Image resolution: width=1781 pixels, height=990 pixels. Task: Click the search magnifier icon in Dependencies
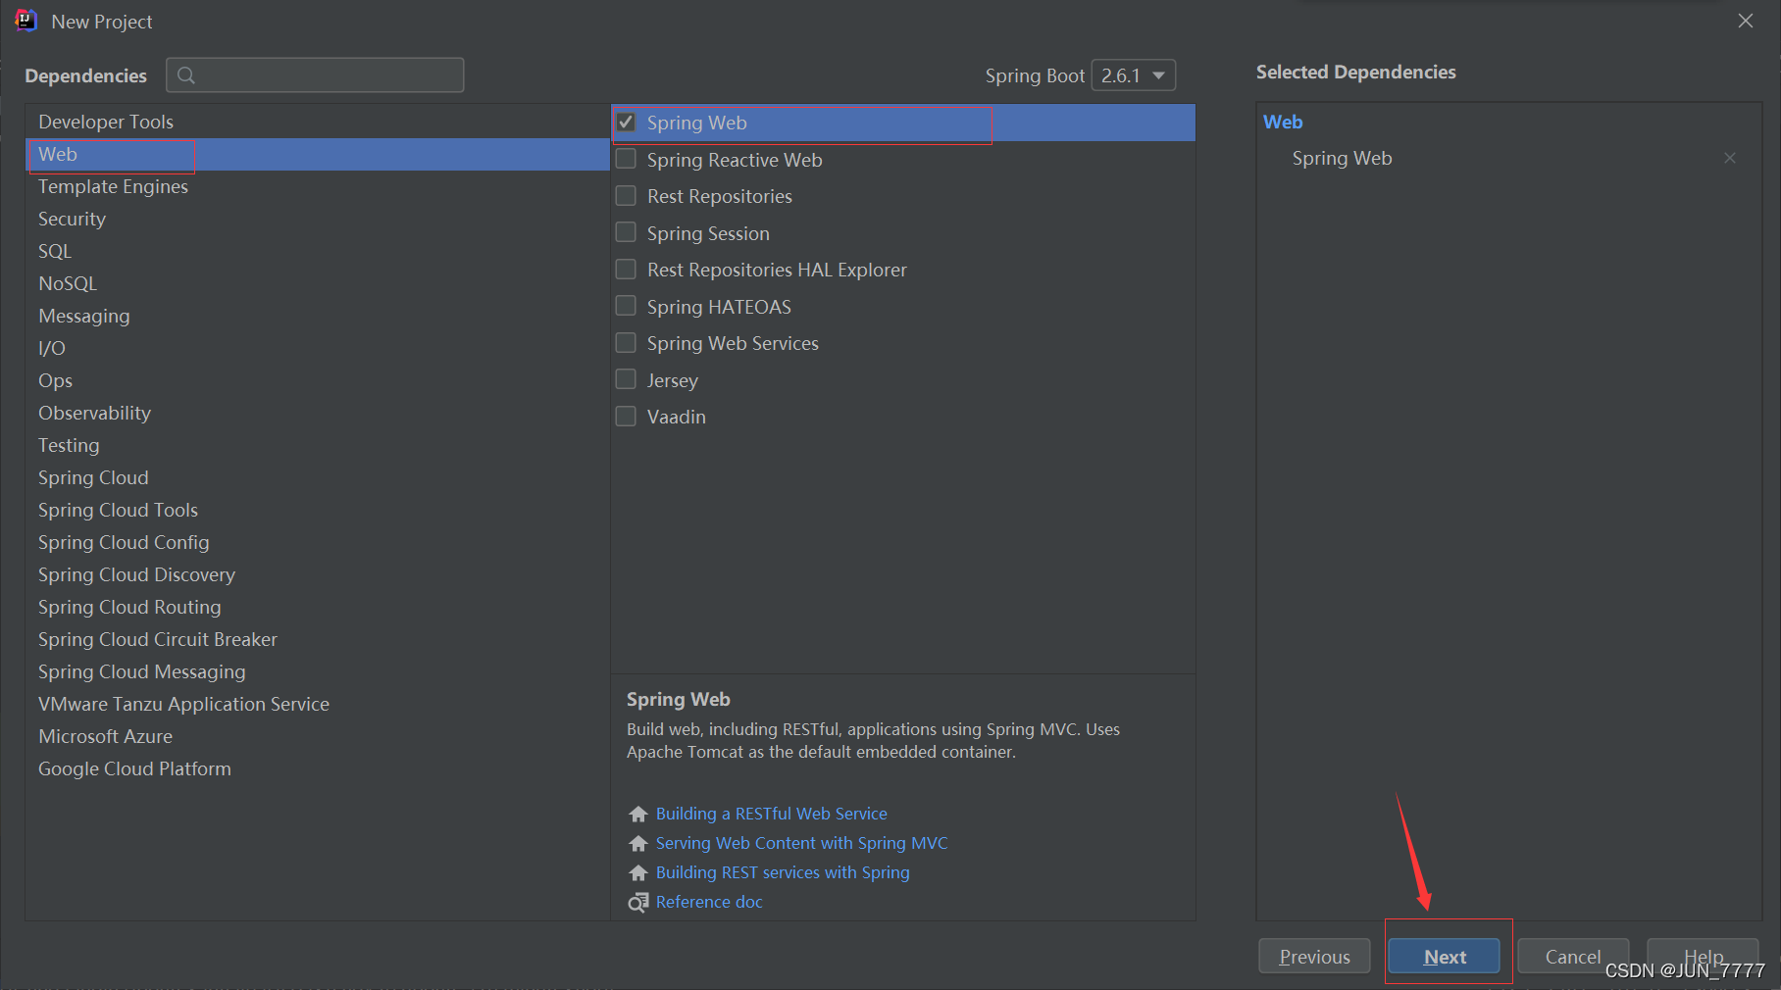(x=186, y=75)
